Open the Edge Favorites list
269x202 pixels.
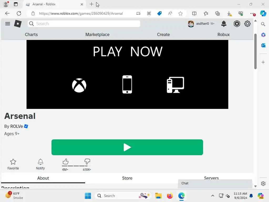[206, 13]
